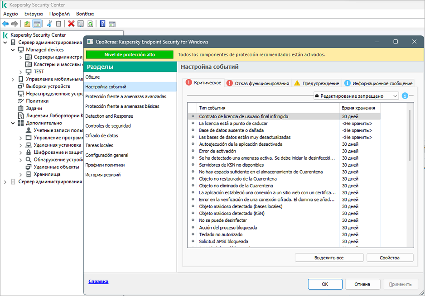Click the document icon of Лицензии Лаборатории
Viewport: 425px width, 296px height.
21,115
